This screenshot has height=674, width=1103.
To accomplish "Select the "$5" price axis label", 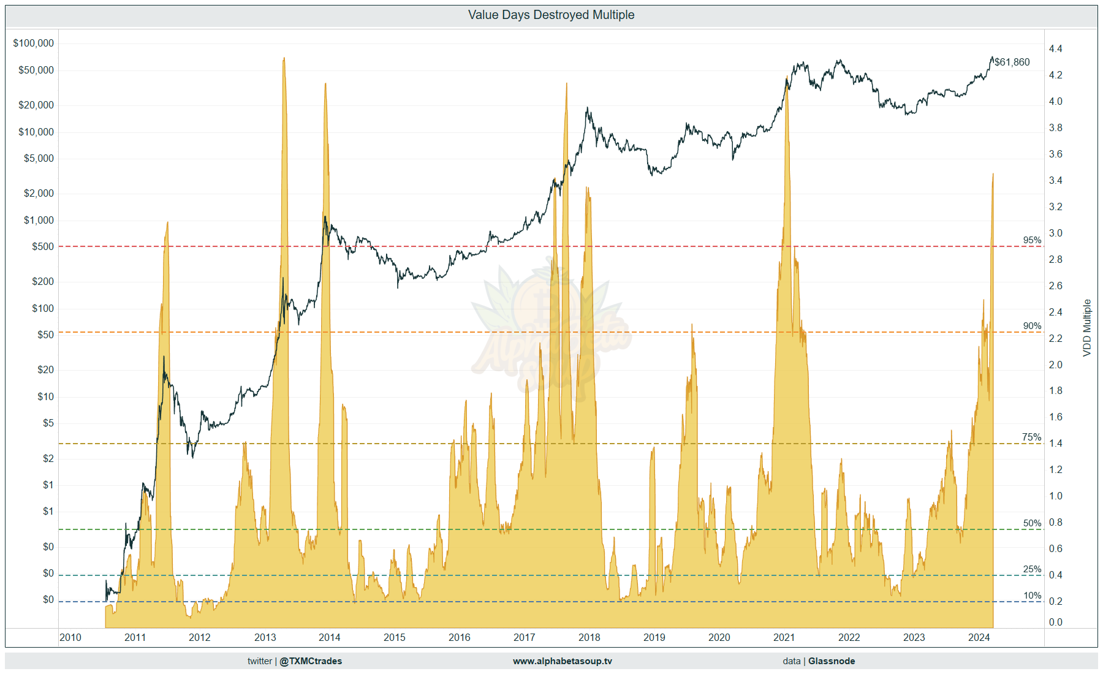I will tap(48, 423).
